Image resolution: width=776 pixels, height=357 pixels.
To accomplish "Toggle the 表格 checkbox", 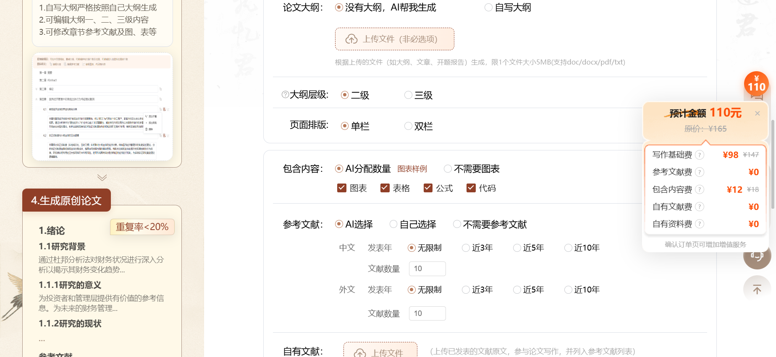I will 385,188.
